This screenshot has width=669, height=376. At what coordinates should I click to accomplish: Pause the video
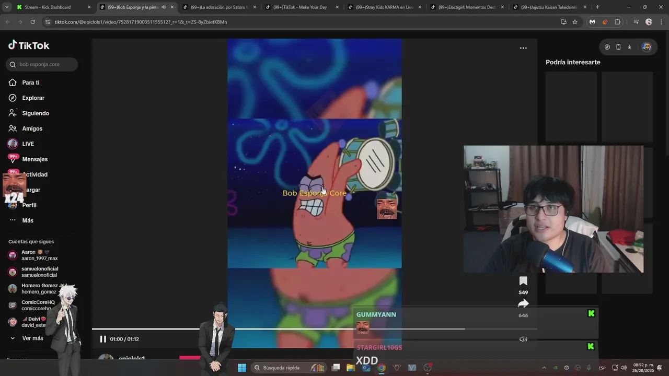103,339
